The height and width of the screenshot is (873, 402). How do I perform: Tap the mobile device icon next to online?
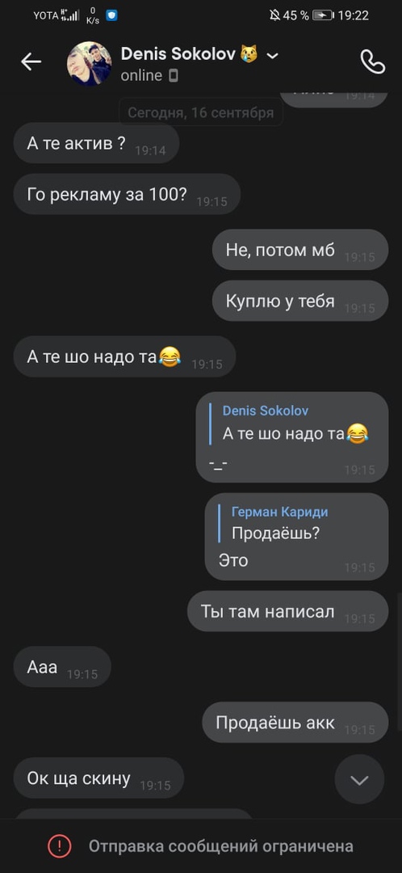pyautogui.click(x=174, y=76)
